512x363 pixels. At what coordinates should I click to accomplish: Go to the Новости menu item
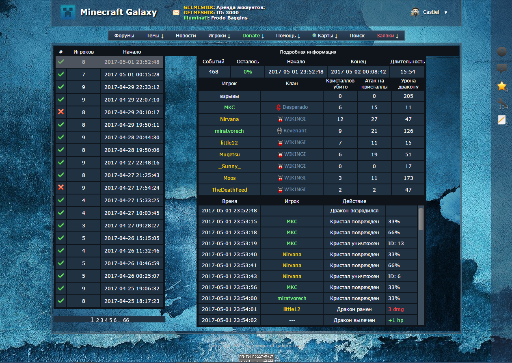[186, 36]
